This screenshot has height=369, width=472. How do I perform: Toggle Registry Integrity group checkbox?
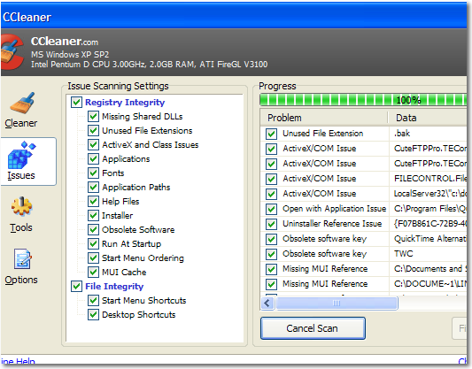[x=76, y=103]
